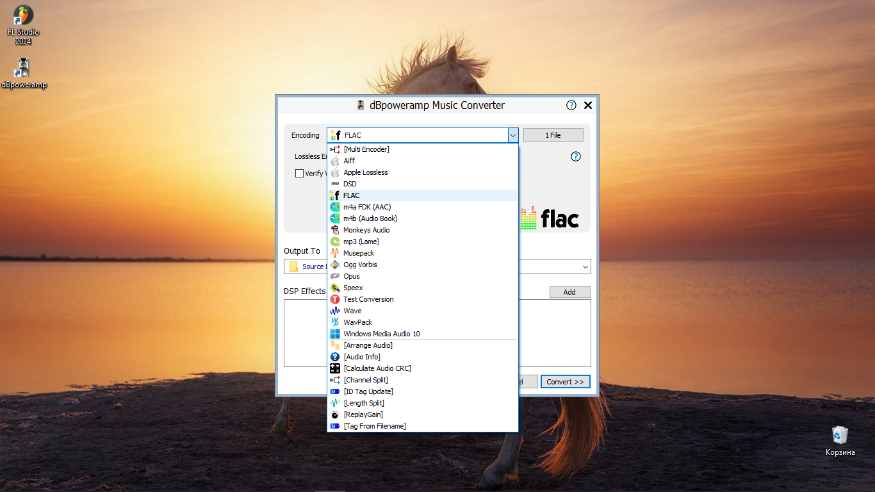Select the mp3 (Lame) encoder icon
The width and height of the screenshot is (875, 492).
pos(334,242)
